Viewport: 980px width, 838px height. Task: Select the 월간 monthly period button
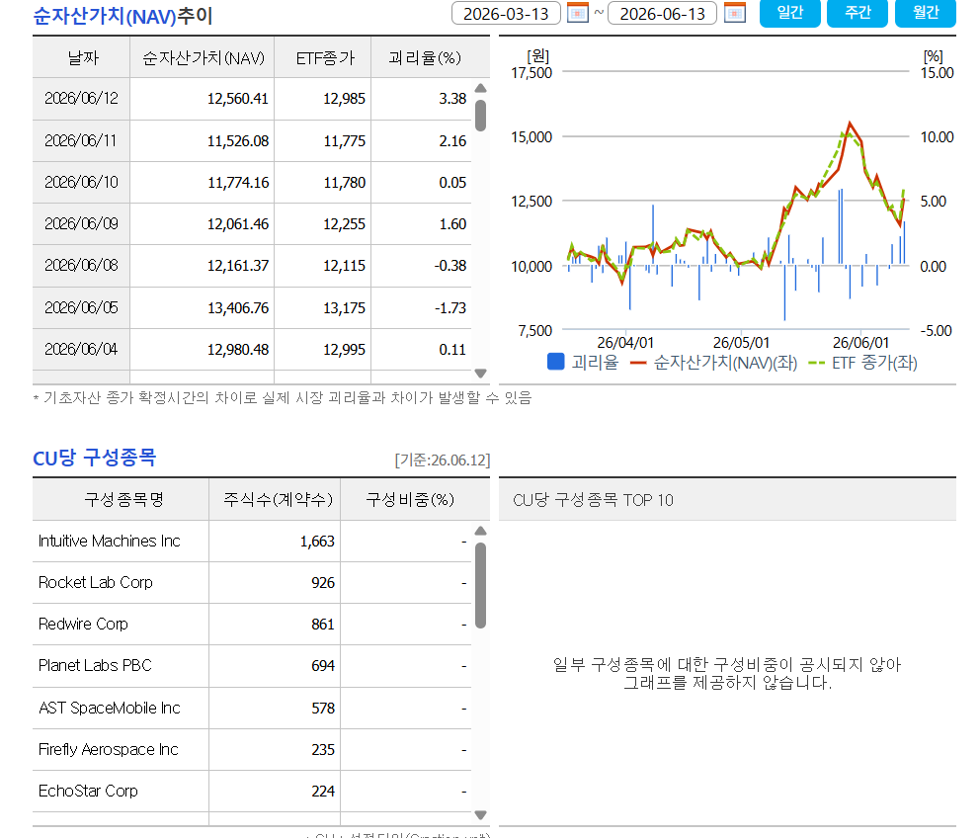926,13
